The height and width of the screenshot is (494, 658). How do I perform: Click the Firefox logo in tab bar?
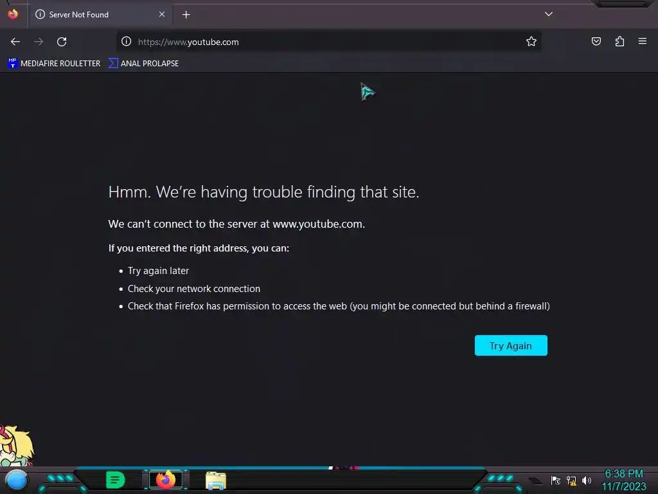13,14
